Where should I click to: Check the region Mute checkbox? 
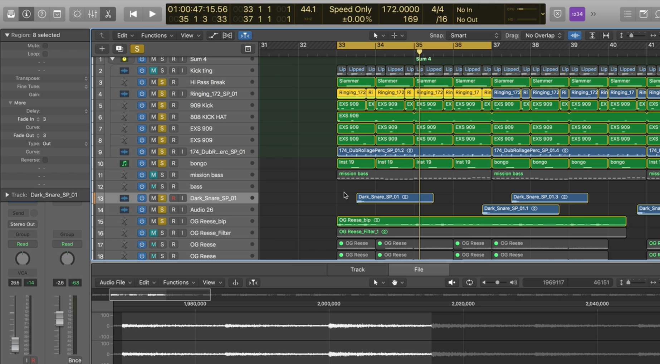pos(45,45)
